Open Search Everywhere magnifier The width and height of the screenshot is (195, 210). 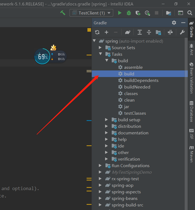[x=190, y=13]
